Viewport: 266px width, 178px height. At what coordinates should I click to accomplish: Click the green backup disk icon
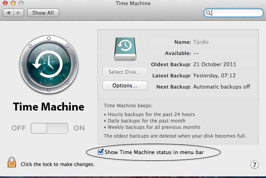pyautogui.click(x=125, y=49)
